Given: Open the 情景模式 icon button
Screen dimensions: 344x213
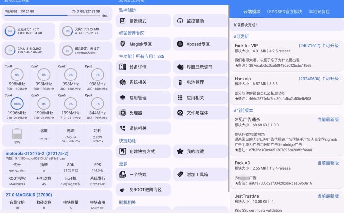Looking at the screenshot, I should pos(122,21).
